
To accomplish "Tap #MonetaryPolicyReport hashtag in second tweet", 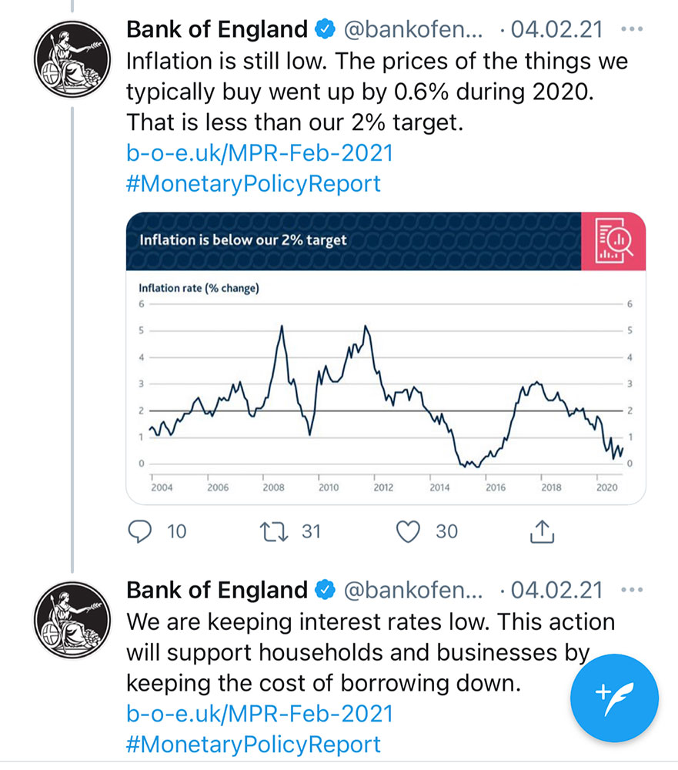I will (253, 745).
